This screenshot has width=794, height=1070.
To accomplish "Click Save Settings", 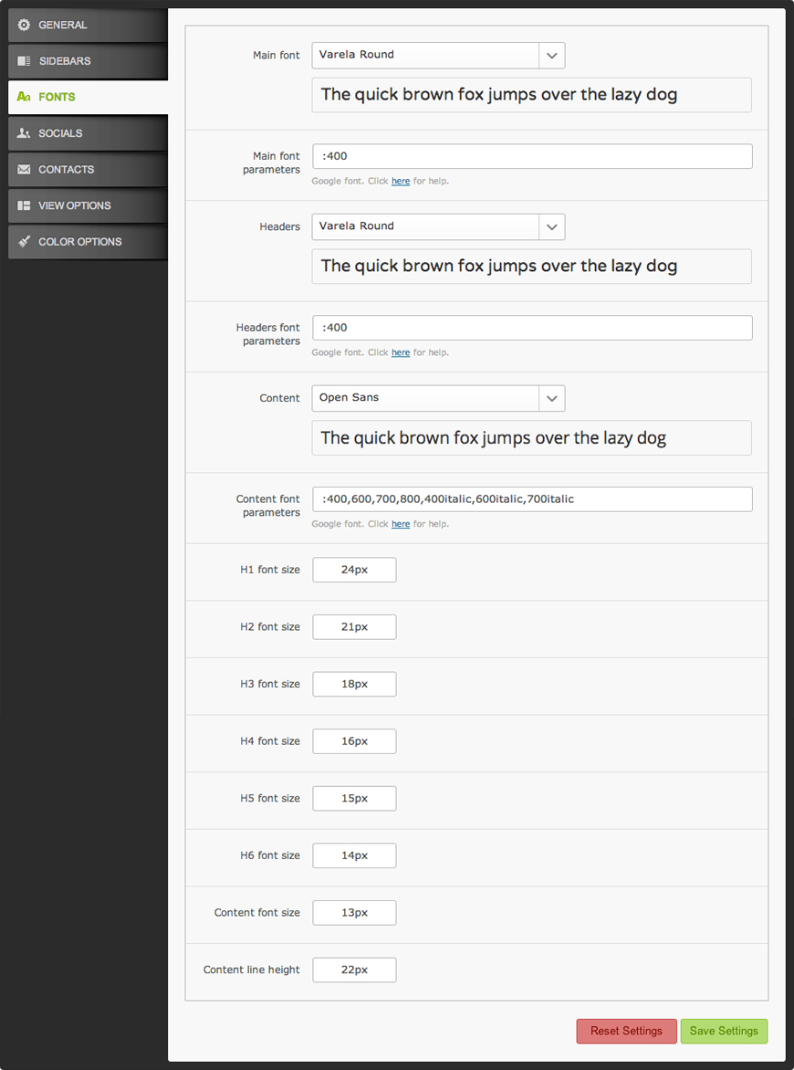I will pos(724,1031).
